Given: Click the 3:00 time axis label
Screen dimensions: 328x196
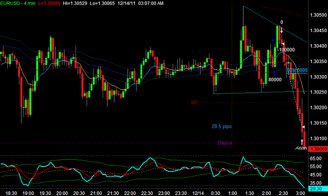Looking at the screenshot, I should click(300, 193).
